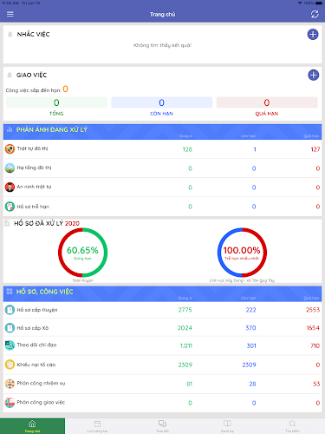Tap the 2024 value for Hồ sơ cấp Xã
Image resolution: width=325 pixels, height=434 pixels.
pyautogui.click(x=185, y=328)
